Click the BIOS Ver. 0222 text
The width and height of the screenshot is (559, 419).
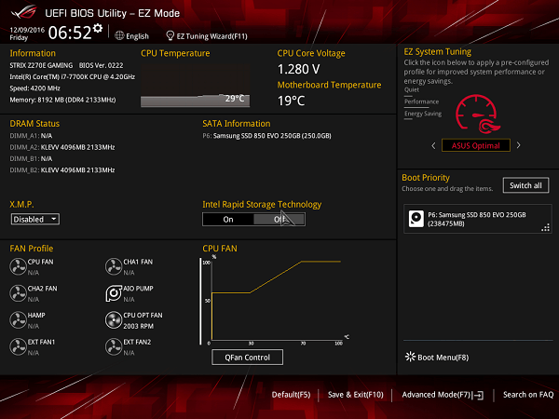[101, 65]
